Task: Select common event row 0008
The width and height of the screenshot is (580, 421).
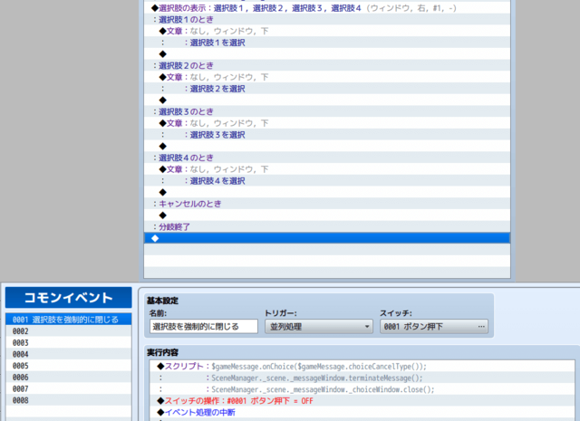Action: pyautogui.click(x=69, y=400)
